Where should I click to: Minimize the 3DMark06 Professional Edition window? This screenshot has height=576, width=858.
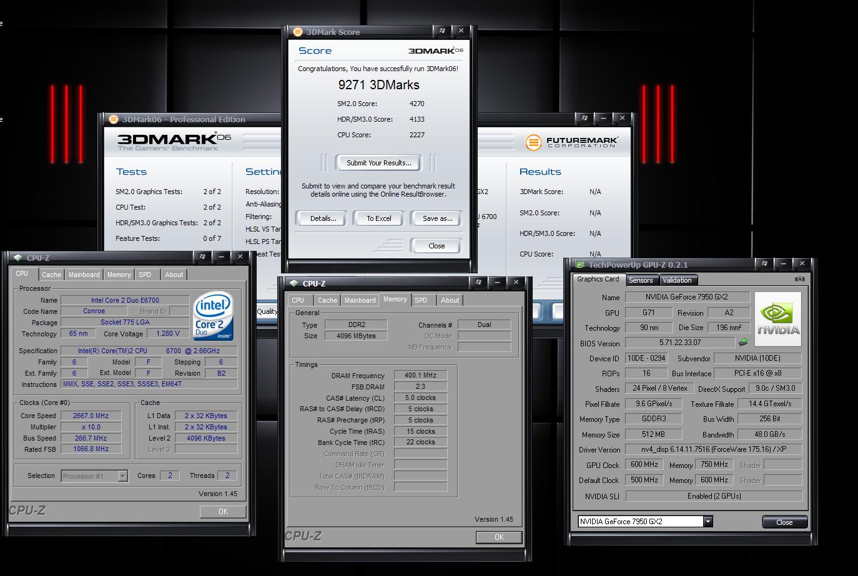603,117
